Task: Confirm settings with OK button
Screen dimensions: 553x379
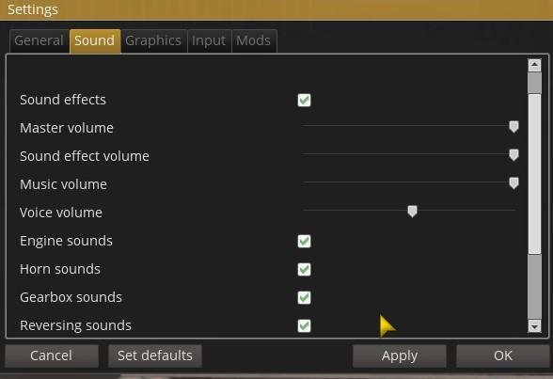Action: coord(503,355)
